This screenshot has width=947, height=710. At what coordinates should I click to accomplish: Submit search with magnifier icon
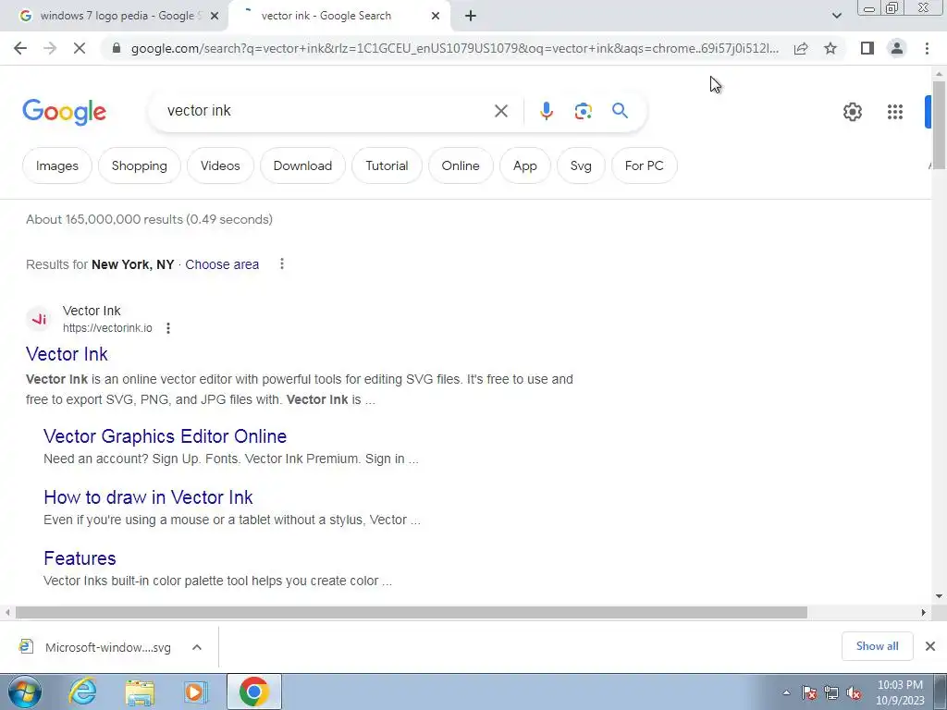[620, 111]
